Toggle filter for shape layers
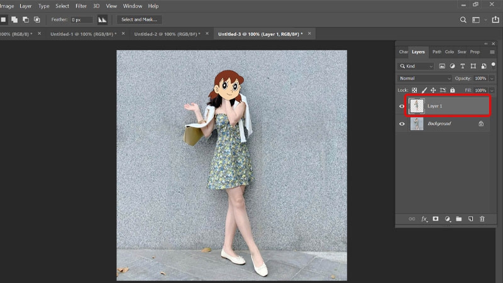 pyautogui.click(x=473, y=66)
